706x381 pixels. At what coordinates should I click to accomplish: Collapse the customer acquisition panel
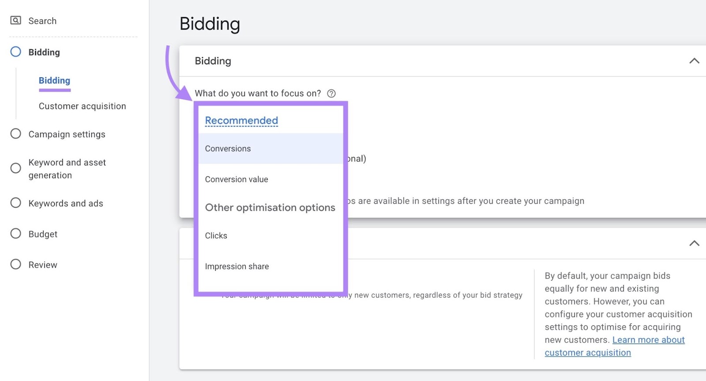[x=694, y=243]
